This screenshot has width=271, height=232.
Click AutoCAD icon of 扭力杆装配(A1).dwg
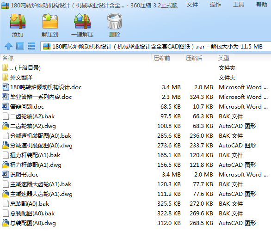tap(6, 165)
